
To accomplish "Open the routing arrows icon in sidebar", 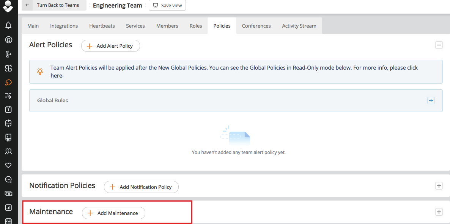I will 8,96.
